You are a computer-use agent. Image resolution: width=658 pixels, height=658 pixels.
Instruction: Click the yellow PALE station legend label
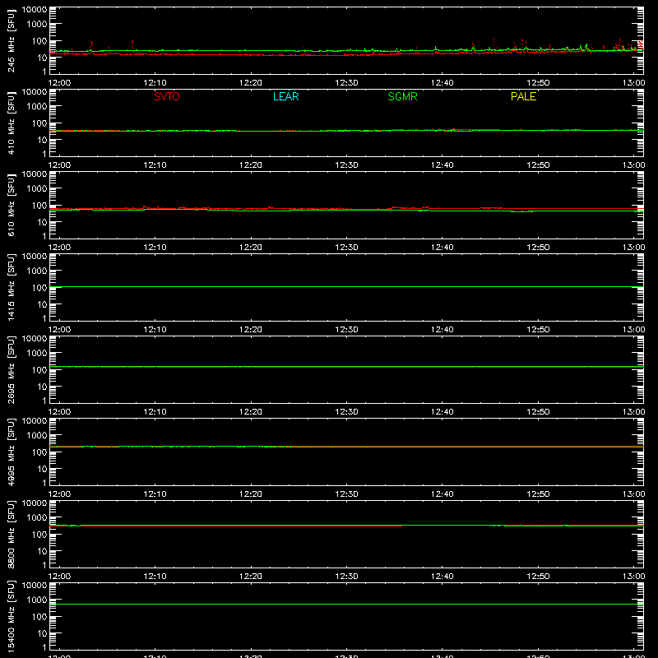[x=523, y=96]
